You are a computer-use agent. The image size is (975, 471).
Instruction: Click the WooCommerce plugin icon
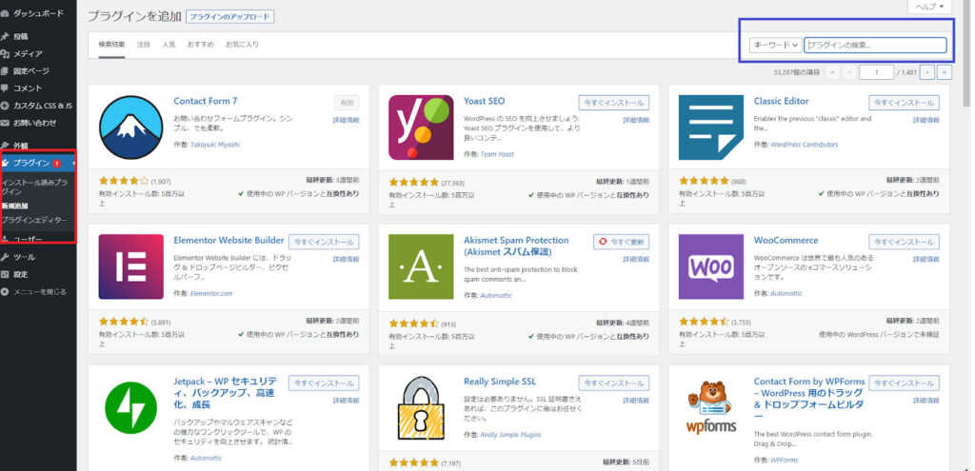pos(710,266)
